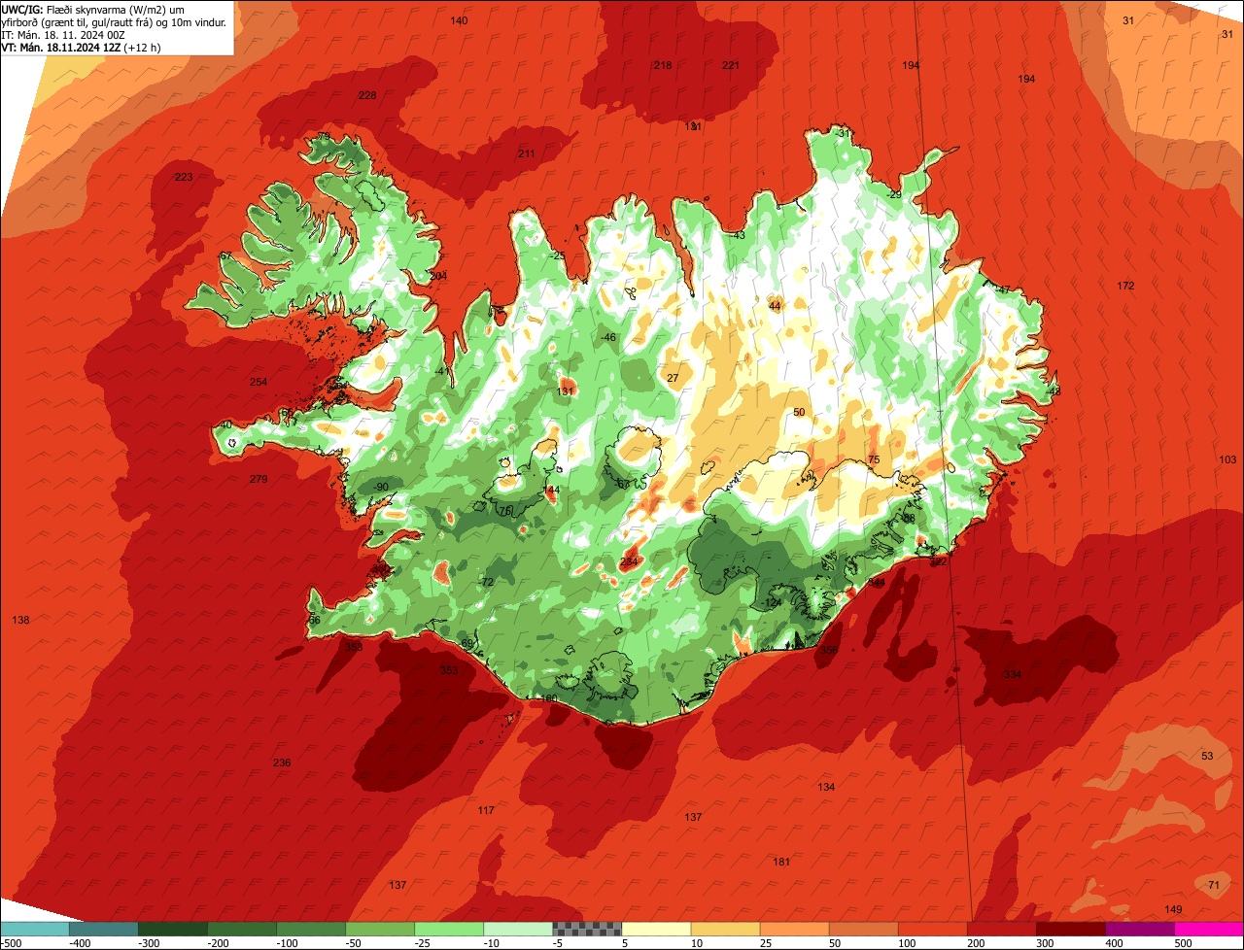This screenshot has height=950, width=1244.
Task: Click the checkered -5 to 5 legend swatch
Action: [x=587, y=929]
